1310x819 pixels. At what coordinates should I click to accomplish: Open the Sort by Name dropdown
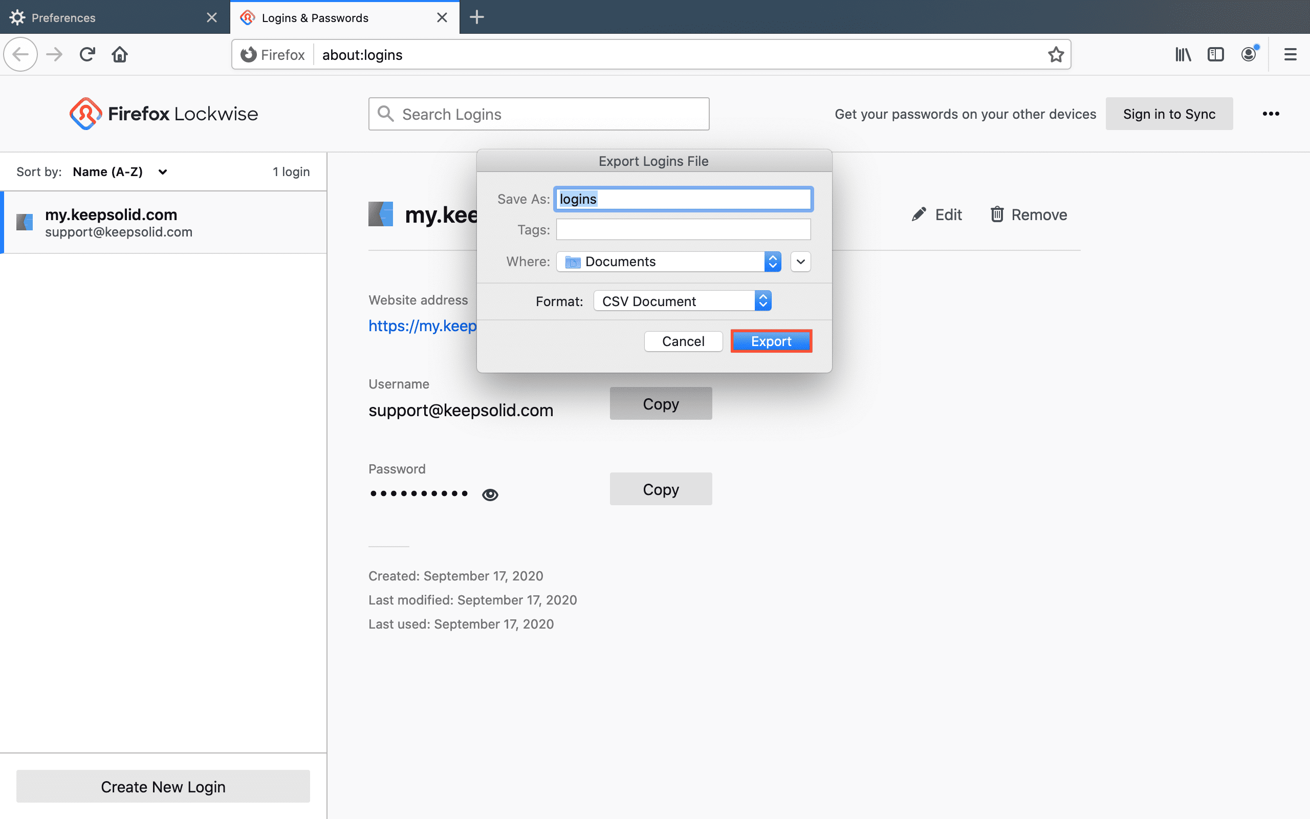(x=120, y=171)
